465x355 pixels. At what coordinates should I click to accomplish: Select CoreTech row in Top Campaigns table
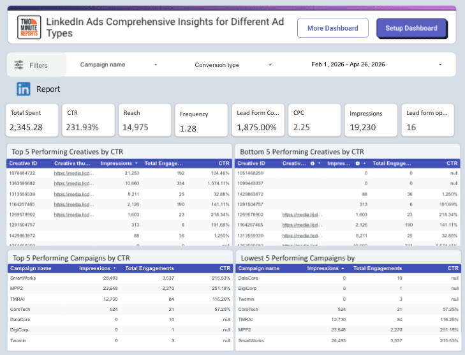pyautogui.click(x=120, y=309)
